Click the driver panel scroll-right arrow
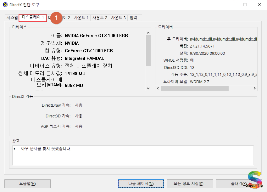 tap(254, 88)
